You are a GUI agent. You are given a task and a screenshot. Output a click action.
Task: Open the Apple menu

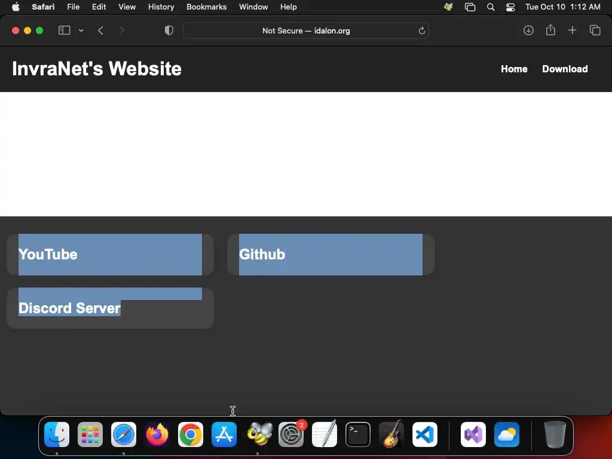[16, 7]
